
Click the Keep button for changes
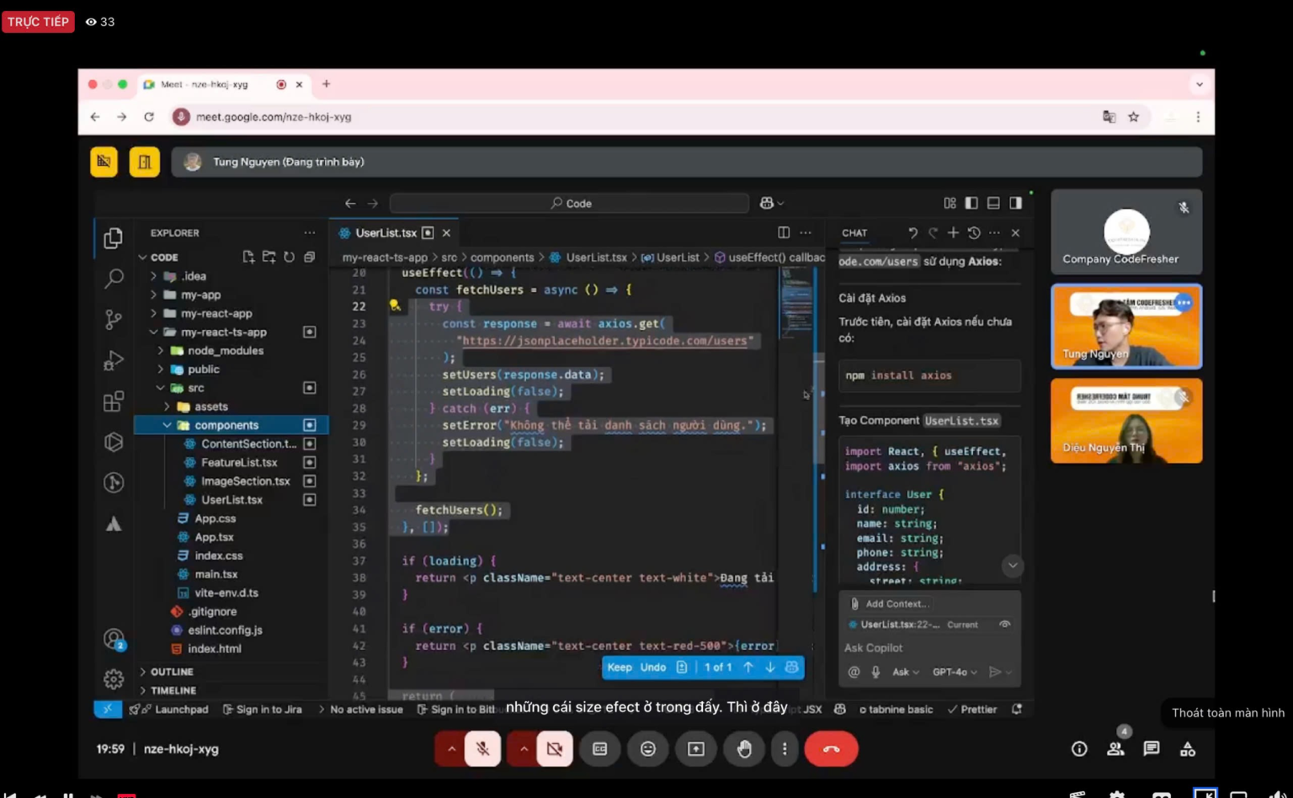click(x=620, y=668)
